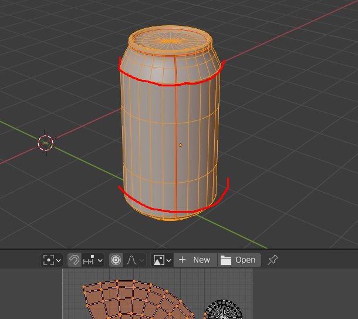Screen dimensions: 358x319
Task: Open the proportional falloff curve dropdown
Action: [135, 260]
